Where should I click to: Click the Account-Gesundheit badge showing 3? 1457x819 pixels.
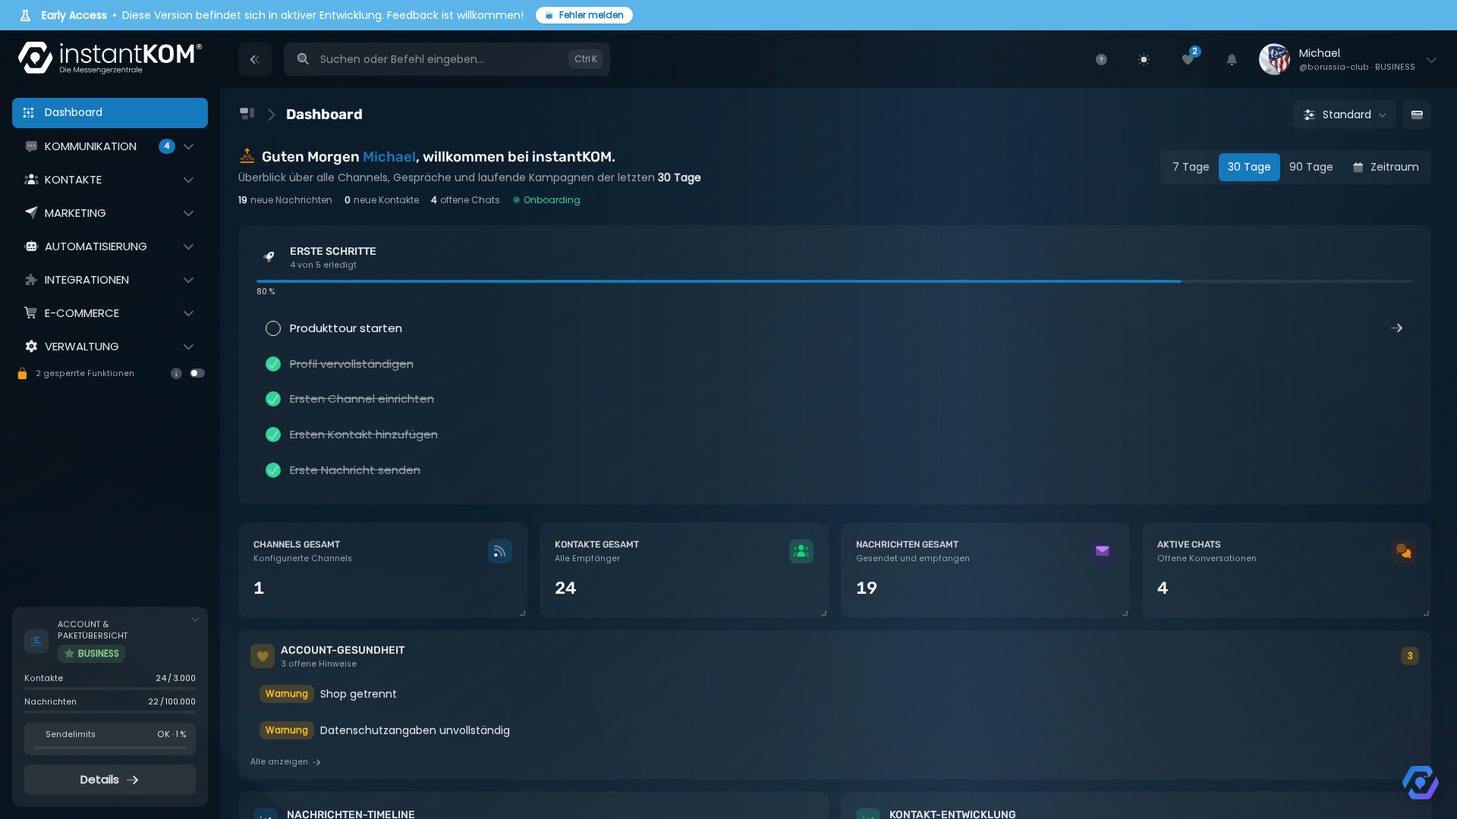click(x=1410, y=656)
